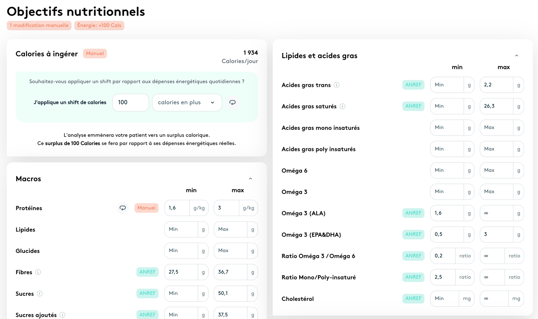
Task: Open the Fibres info tooltip icon
Action: (x=38, y=272)
